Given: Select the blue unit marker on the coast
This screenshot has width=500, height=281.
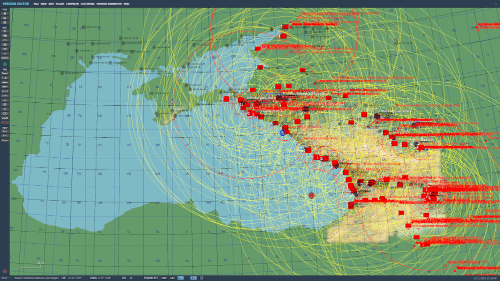Looking at the screenshot, I should point(283,133).
